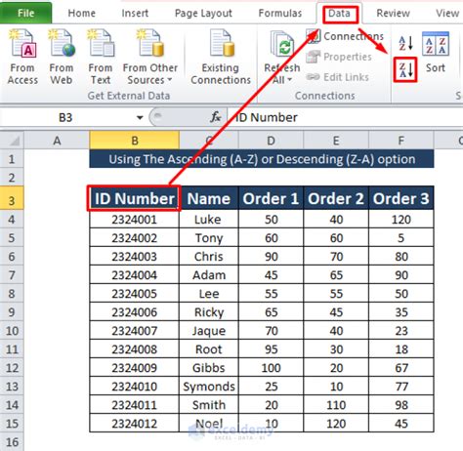Switch to the Formulas tab
This screenshot has width=463, height=451.
click(280, 13)
